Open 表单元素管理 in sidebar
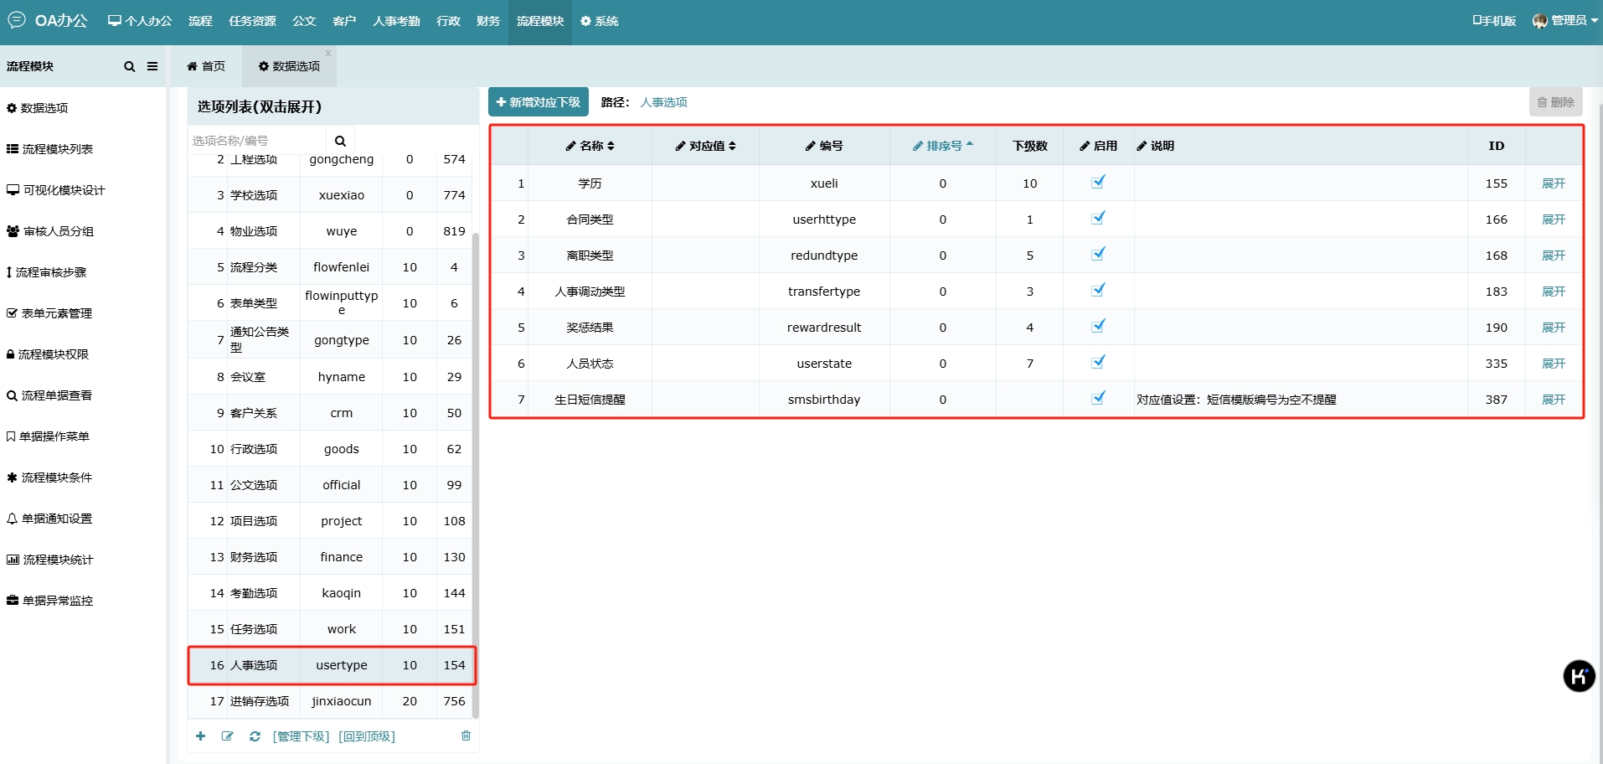 (x=49, y=313)
